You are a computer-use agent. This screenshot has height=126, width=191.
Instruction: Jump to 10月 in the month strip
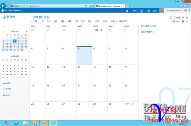pos(97,22)
